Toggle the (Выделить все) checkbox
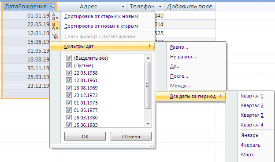The height and width of the screenshot is (162, 275). tap(69, 58)
